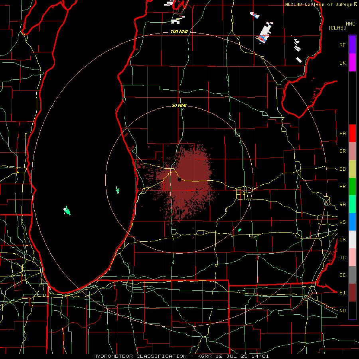Click the white DS legend color swatch
This screenshot has height=359, width=359.
click(x=352, y=239)
